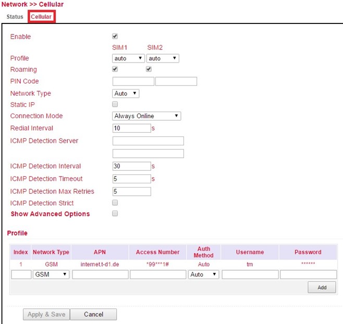Switch to the Status tab
This screenshot has width=343, height=324.
15,17
